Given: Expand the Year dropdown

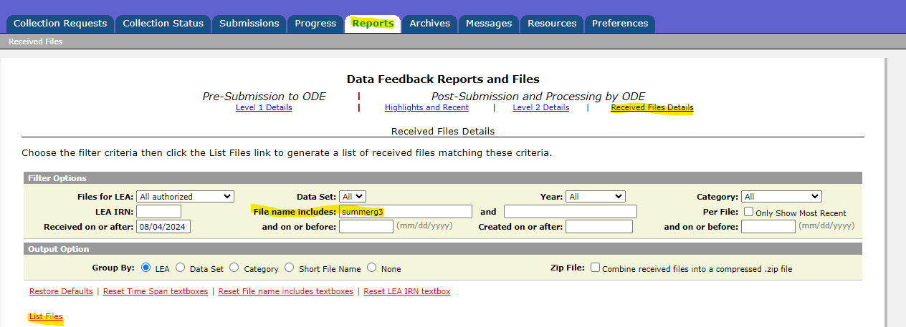Looking at the screenshot, I should 595,197.
